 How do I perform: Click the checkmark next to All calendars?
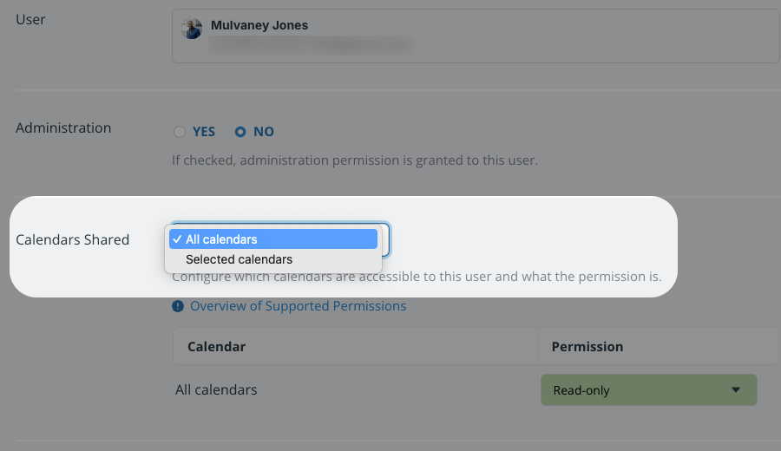click(x=177, y=239)
